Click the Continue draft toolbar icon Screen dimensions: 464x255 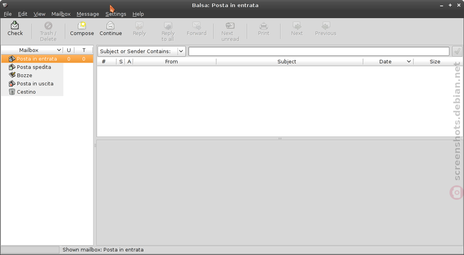pyautogui.click(x=110, y=25)
